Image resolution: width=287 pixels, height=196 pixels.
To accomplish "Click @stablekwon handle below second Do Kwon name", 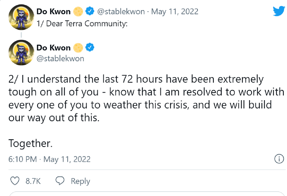I will point(60,58).
